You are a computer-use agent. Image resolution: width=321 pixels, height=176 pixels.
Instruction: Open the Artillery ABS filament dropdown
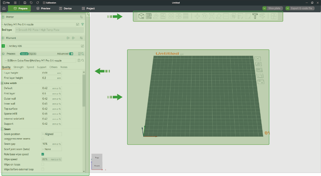pos(43,46)
